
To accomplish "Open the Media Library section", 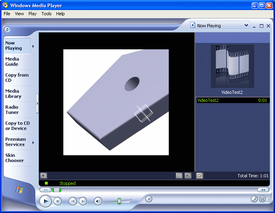I will (x=13, y=94).
